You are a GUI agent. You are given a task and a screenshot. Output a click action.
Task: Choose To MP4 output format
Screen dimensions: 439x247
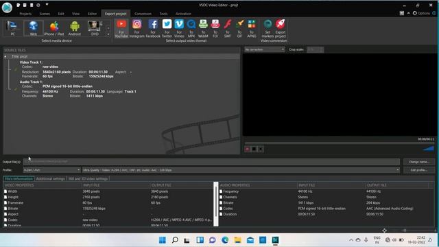tap(191, 29)
